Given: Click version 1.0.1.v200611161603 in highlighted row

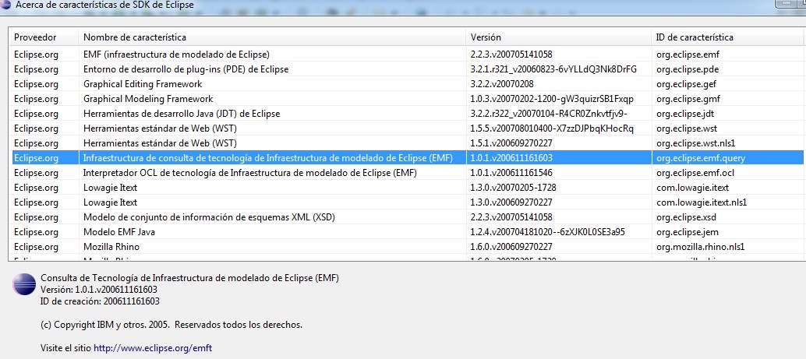Looking at the screenshot, I should 511,158.
